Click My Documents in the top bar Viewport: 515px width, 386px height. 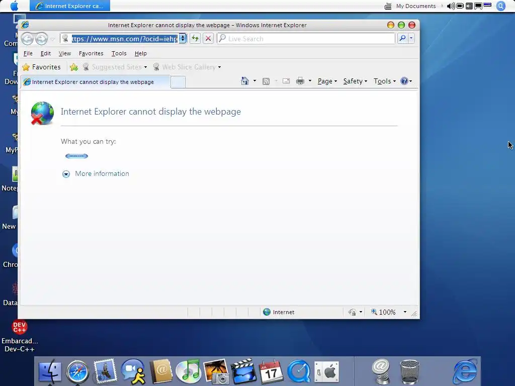(x=415, y=6)
